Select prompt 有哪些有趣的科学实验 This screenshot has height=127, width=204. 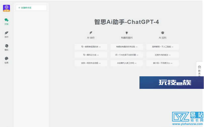point(127,47)
